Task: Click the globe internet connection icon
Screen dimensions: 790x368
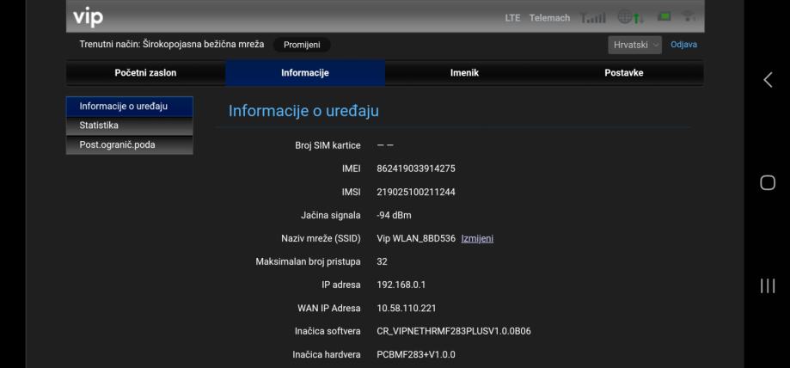Action: (627, 18)
